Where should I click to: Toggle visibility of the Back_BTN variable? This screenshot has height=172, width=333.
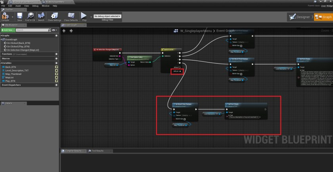tap(57, 67)
